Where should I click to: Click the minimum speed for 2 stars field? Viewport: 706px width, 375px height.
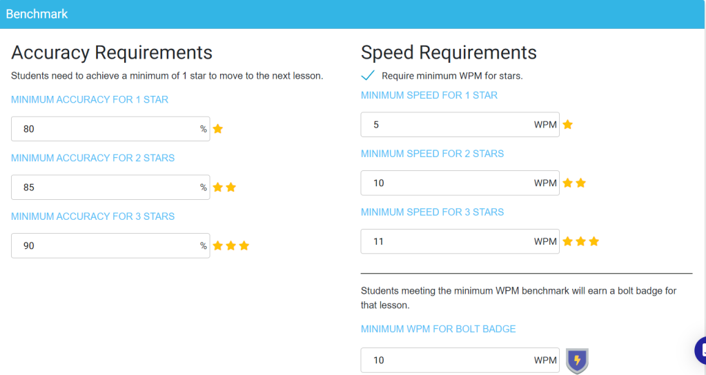pos(460,183)
